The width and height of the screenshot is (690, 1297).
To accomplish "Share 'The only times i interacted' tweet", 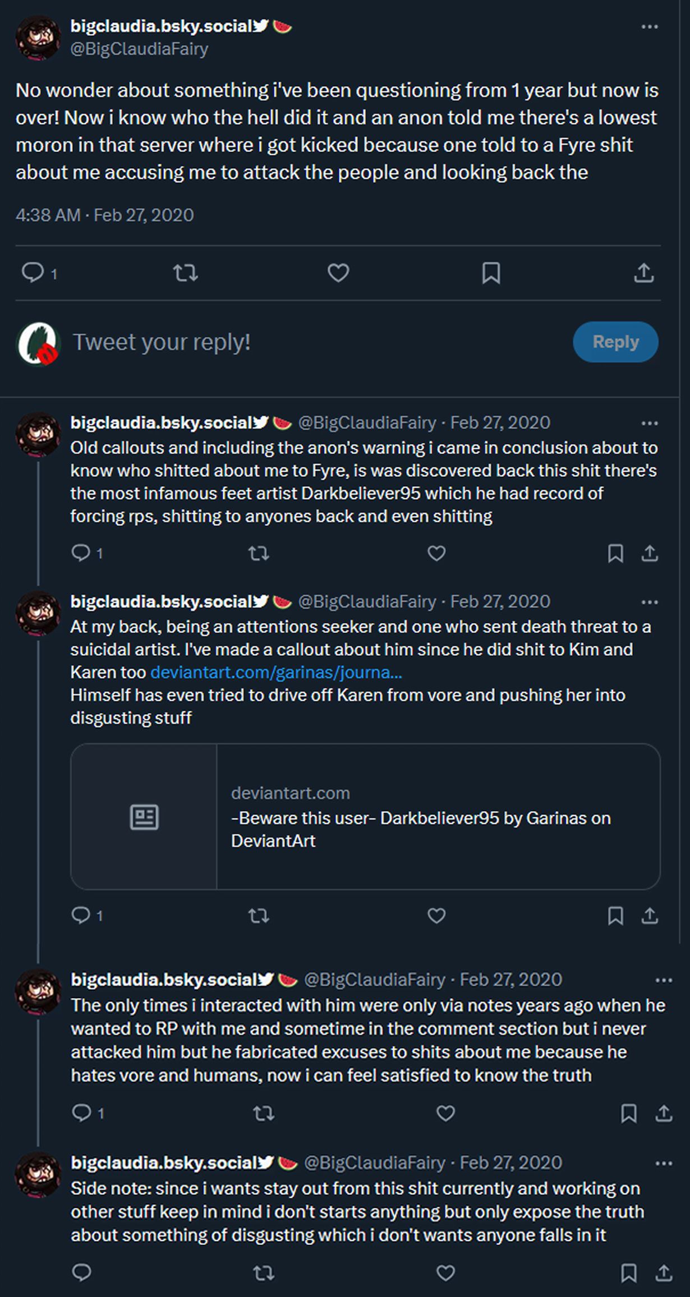I will 664,1113.
